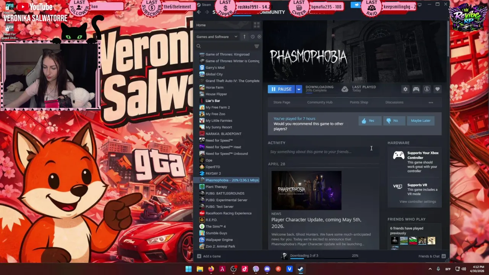
Task: Click the Steam Cloud status icon
Action: 345,89
